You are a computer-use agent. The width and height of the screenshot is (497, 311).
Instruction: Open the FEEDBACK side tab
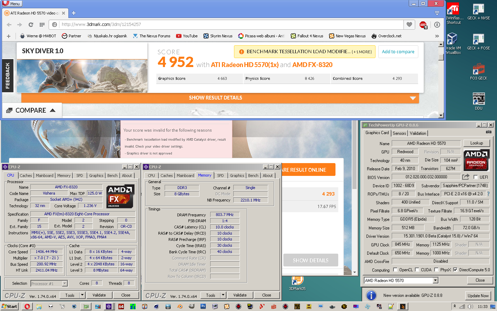tap(8, 76)
